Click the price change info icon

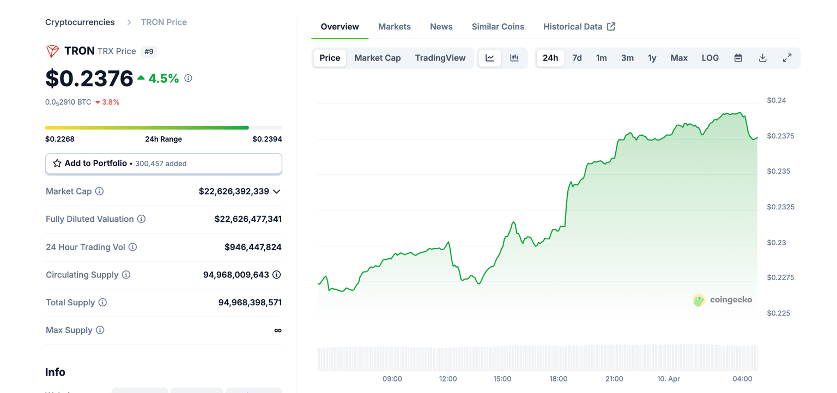coord(188,78)
